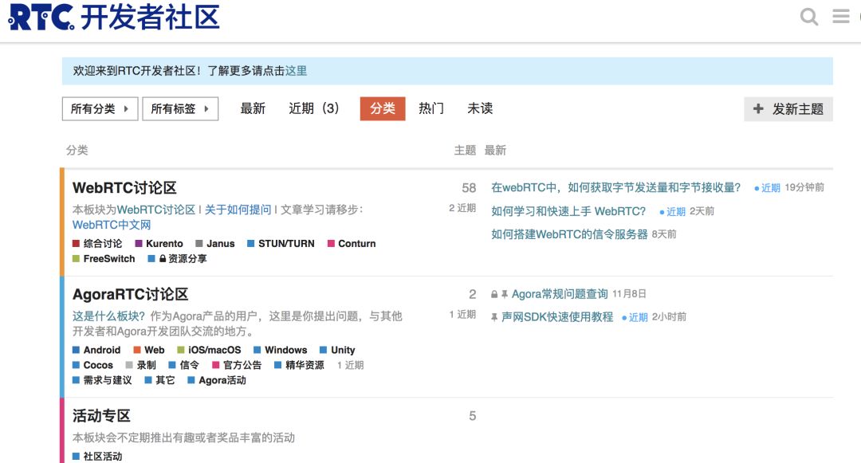Open topic 在webRTC中，如何获取字节发送量和字节接收量?
This screenshot has width=861, height=463.
coord(615,187)
